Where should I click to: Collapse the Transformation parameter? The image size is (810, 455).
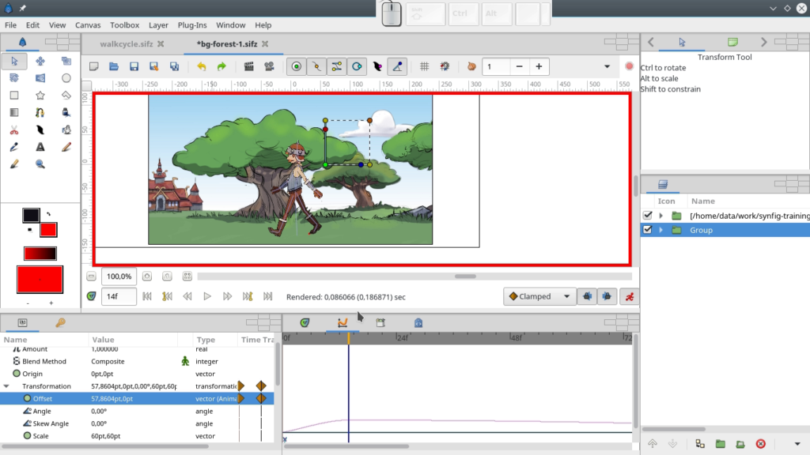click(8, 386)
